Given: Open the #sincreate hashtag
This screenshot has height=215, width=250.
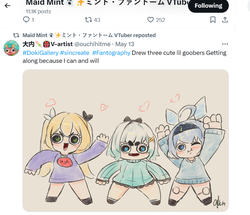Looking at the screenshot, I should 74,53.
